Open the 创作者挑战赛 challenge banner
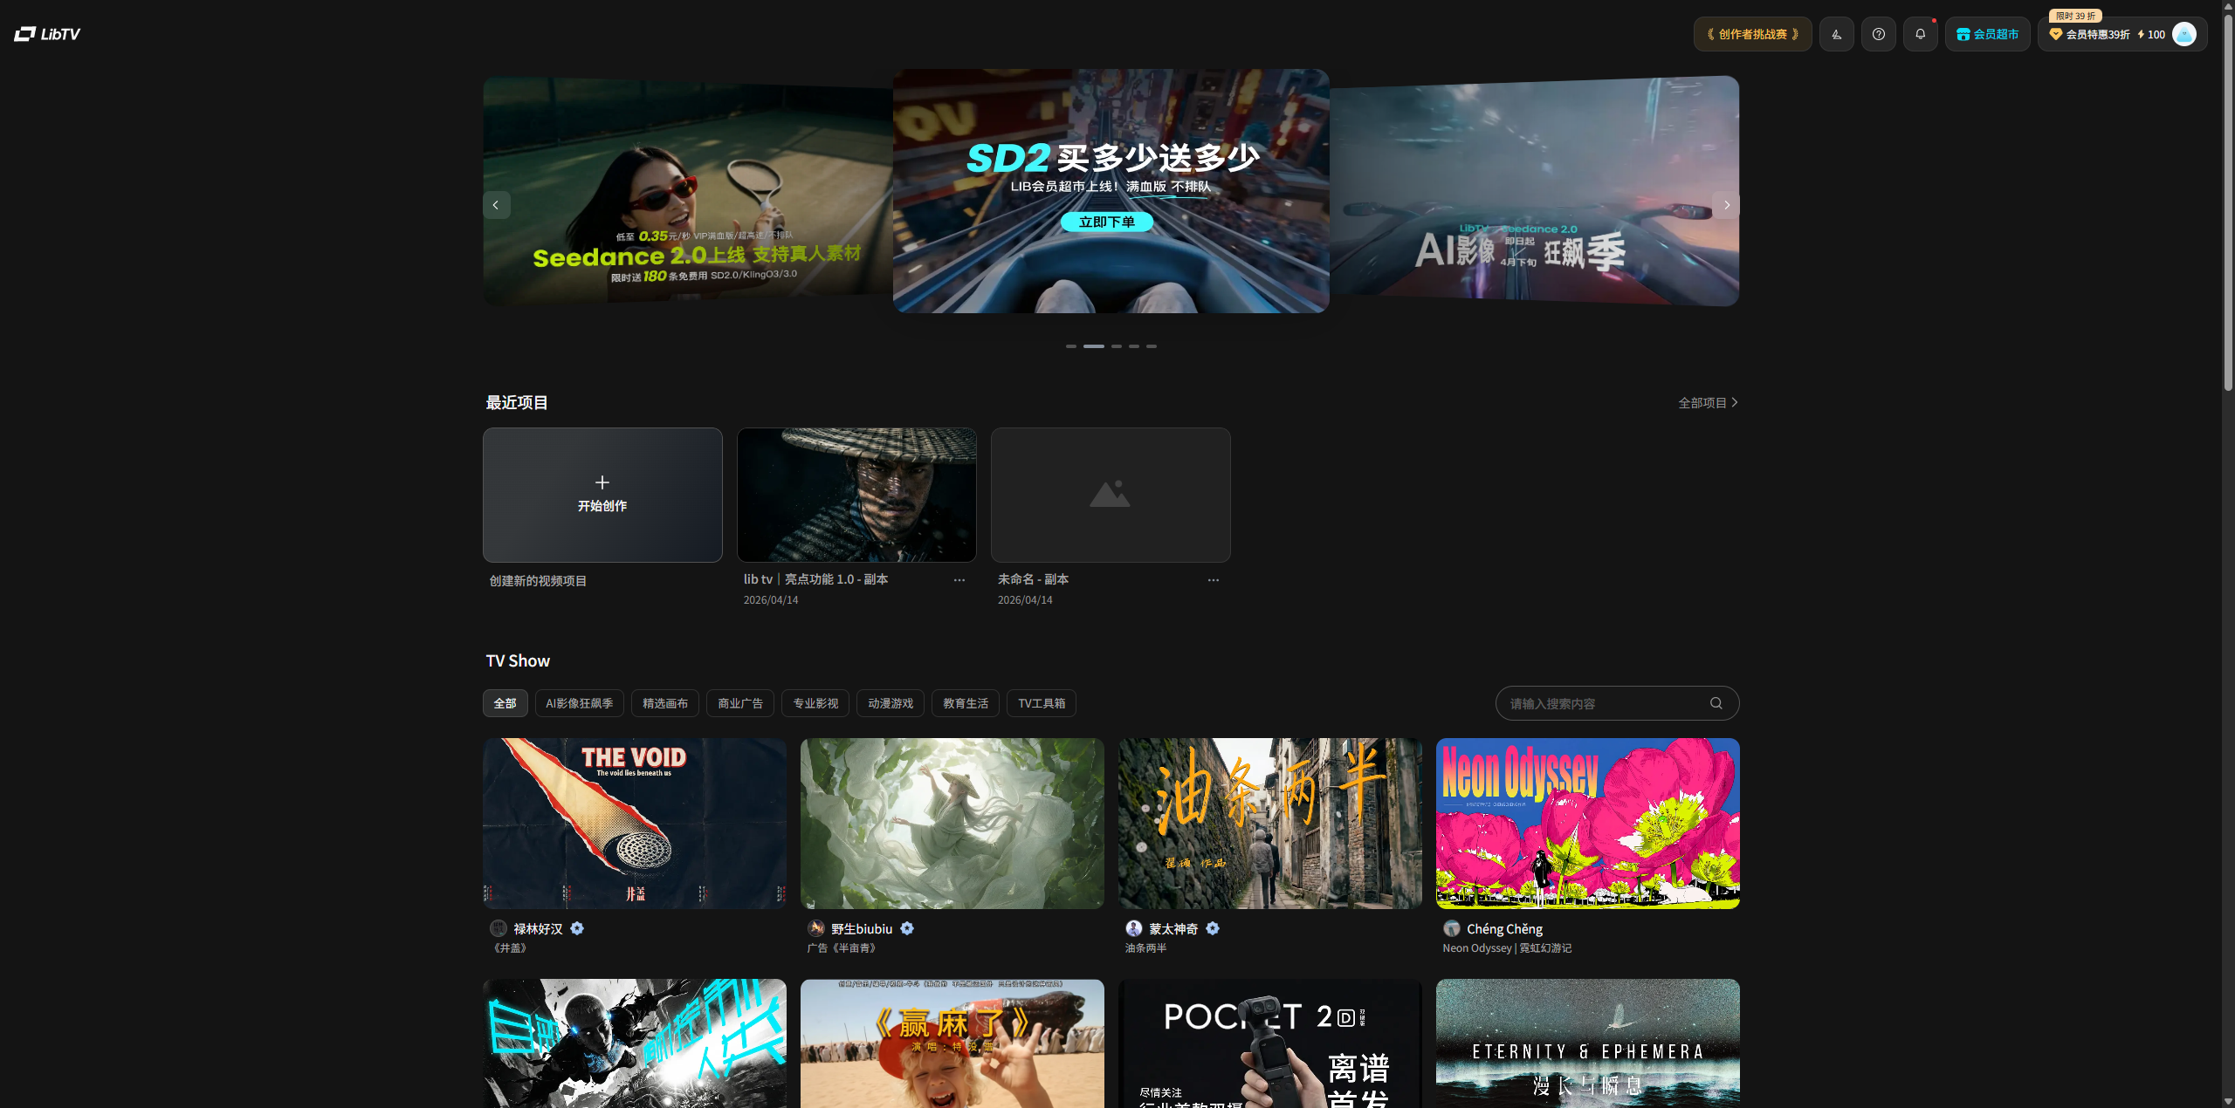 1752,34
